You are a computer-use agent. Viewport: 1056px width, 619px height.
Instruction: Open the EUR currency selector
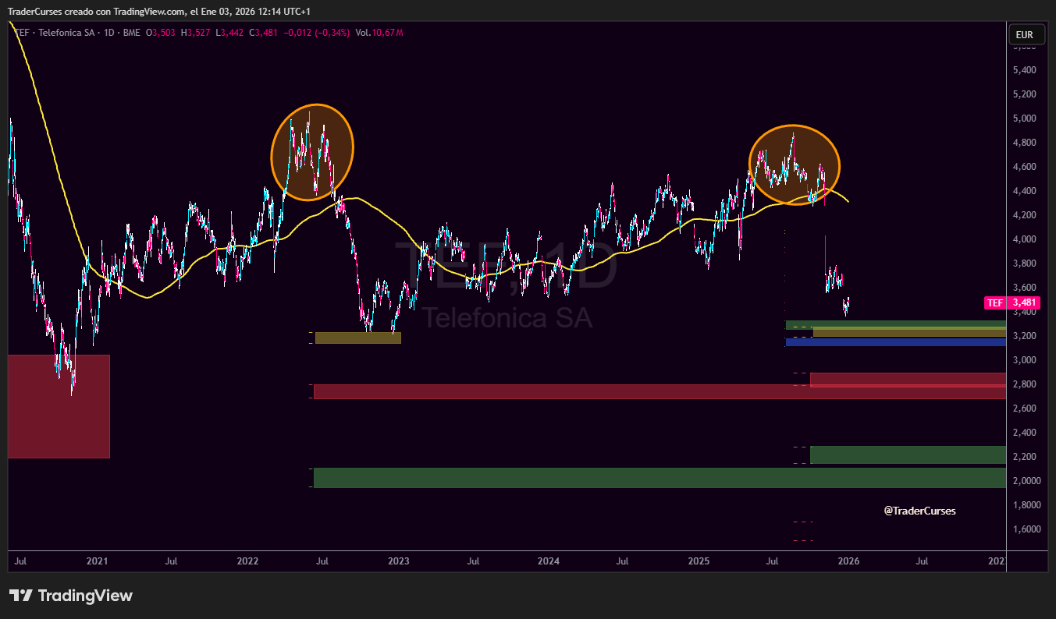pos(1024,34)
